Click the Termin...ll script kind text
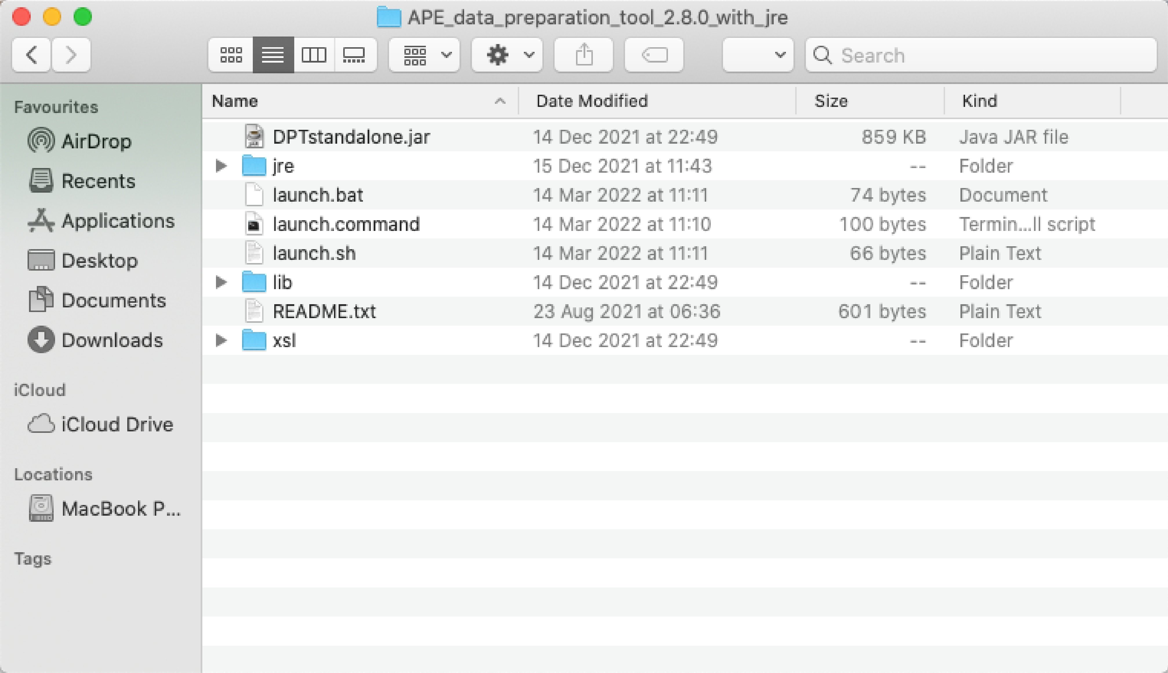 [1027, 224]
